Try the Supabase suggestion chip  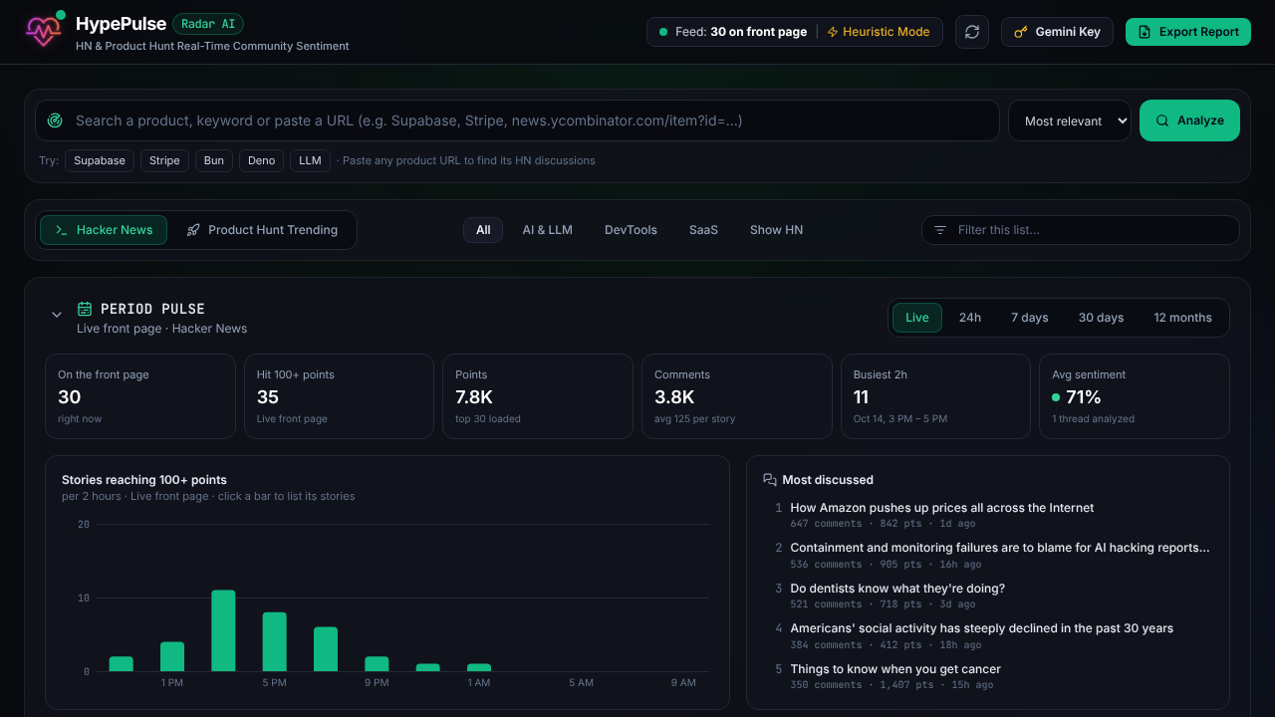[x=100, y=160]
